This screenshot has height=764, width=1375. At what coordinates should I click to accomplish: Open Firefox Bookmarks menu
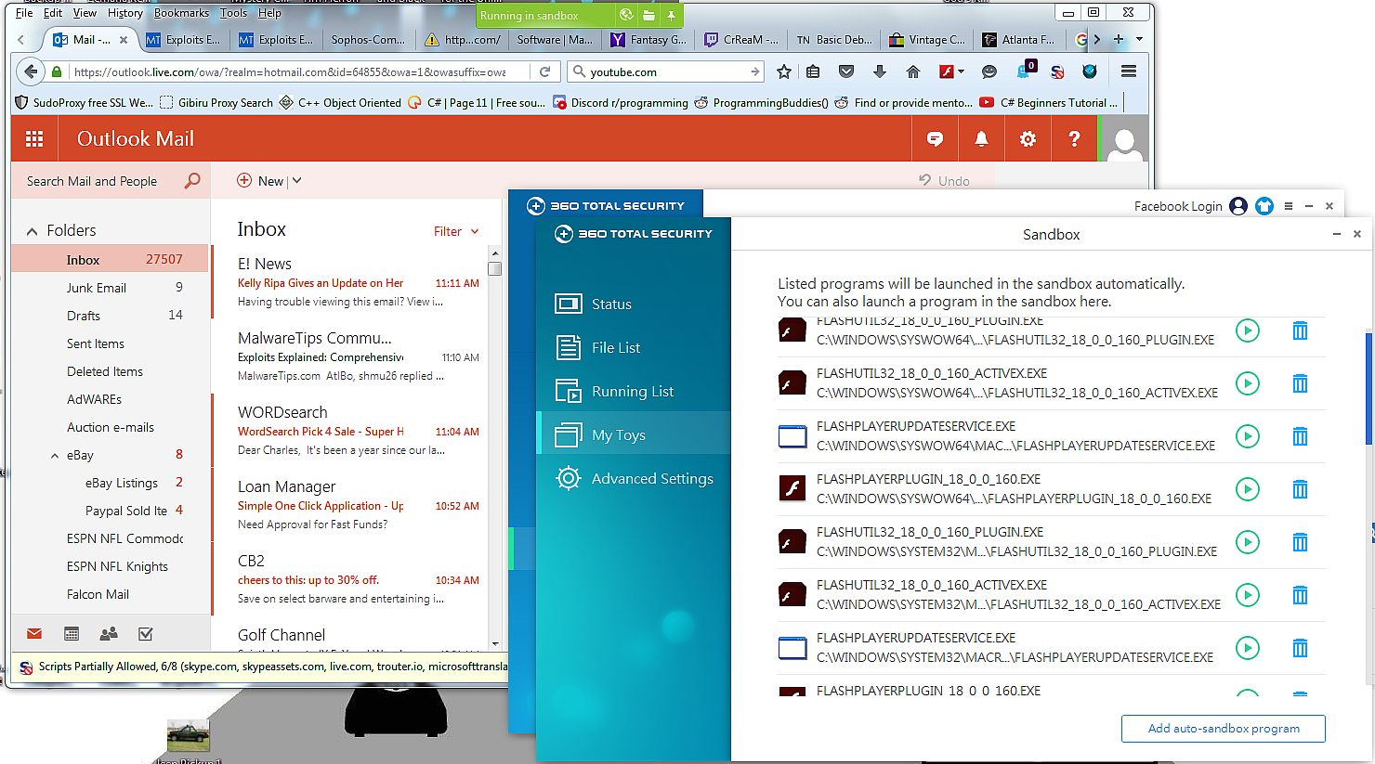181,13
